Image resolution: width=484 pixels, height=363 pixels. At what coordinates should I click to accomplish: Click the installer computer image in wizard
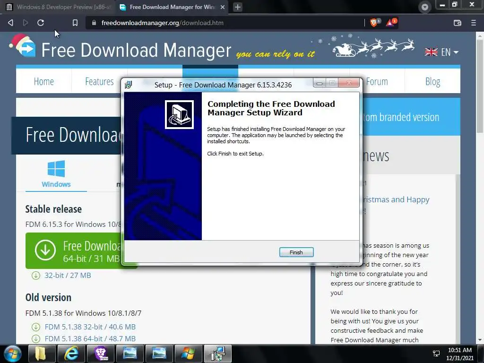click(179, 114)
